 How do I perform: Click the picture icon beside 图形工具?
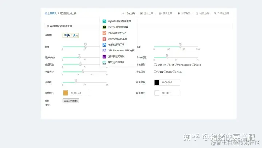[141, 13]
